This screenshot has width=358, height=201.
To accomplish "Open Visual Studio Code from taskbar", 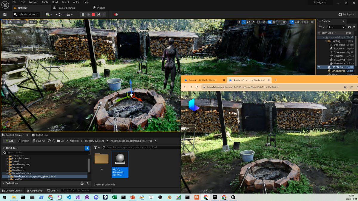I will pos(69,197).
